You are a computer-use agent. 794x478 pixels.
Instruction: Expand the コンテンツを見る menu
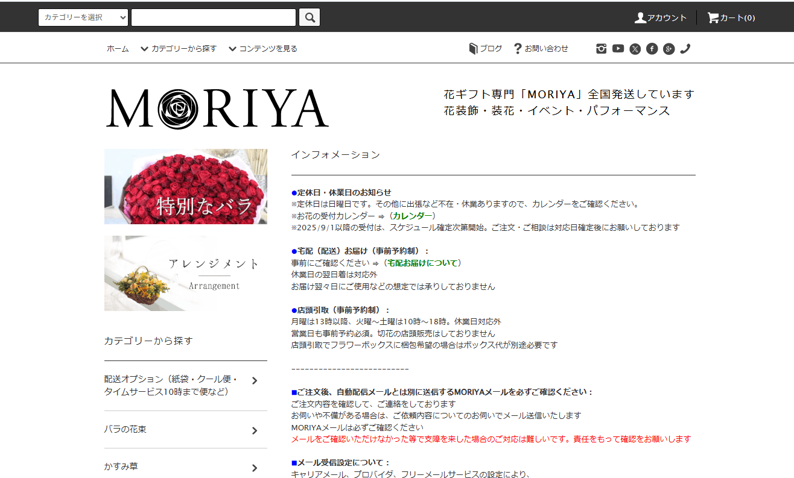(x=263, y=49)
